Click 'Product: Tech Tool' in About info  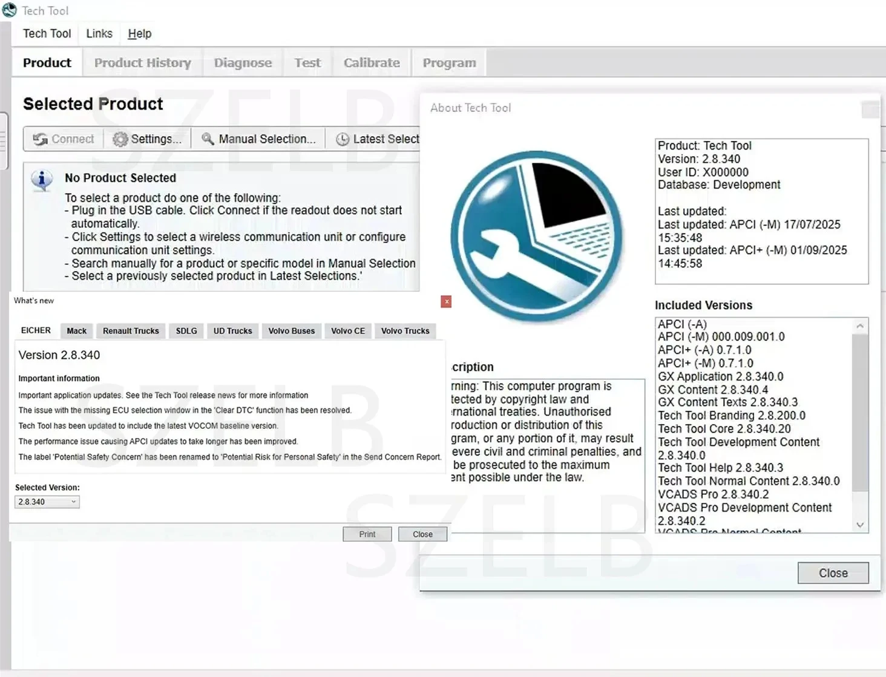point(704,146)
